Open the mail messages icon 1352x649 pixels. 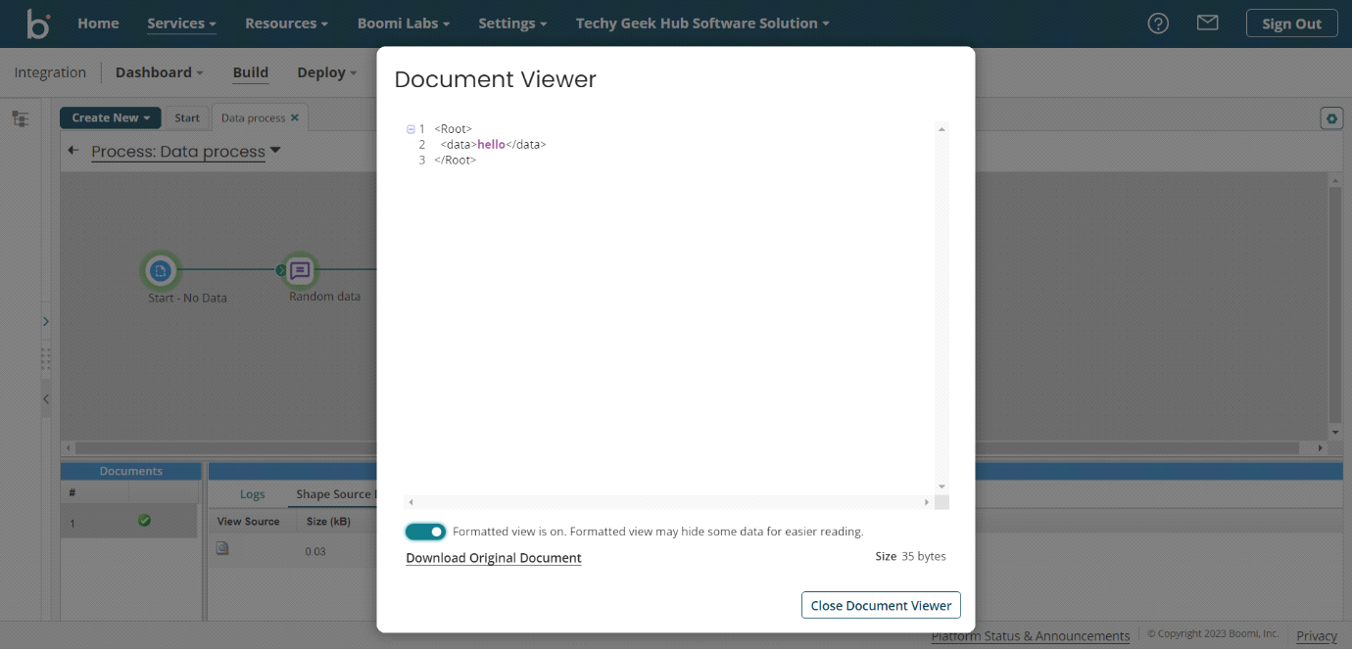1207,23
